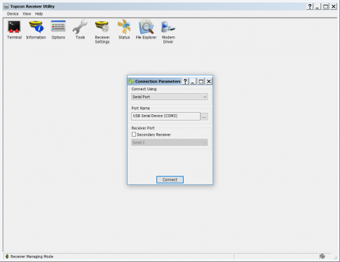Click the Receiver Managing Mode status icon
This screenshot has height=262, width=340.
7,256
